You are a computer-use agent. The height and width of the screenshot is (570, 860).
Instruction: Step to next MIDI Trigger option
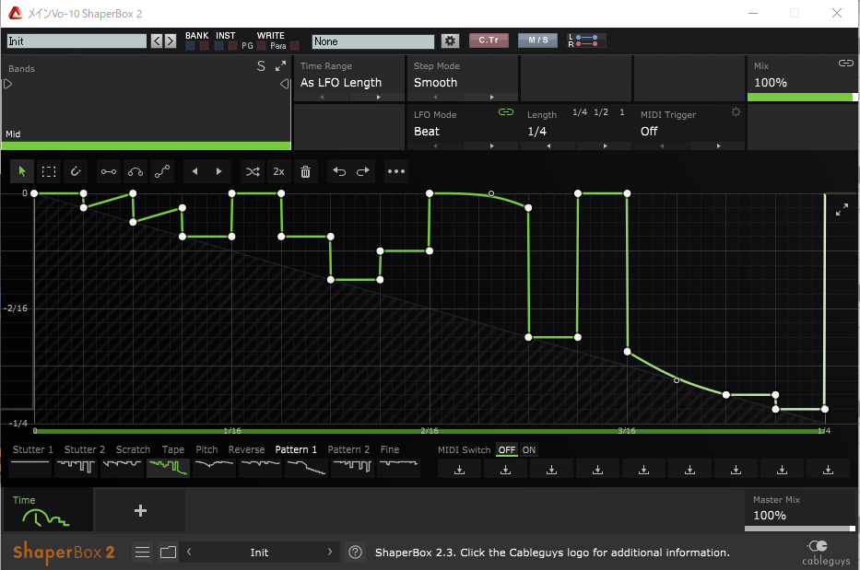coord(719,145)
